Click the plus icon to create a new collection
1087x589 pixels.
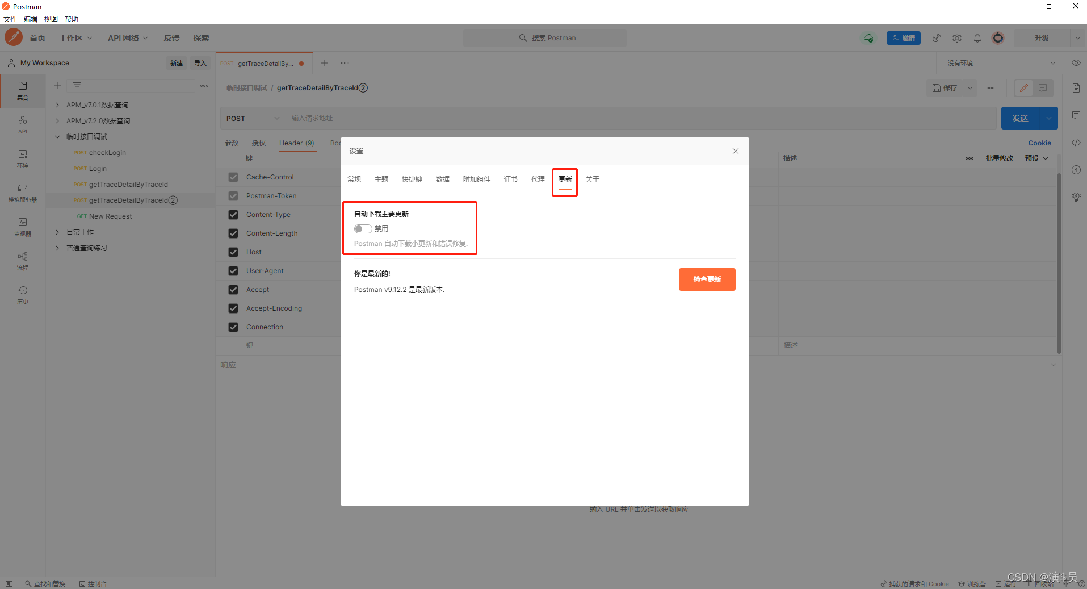[57, 86]
